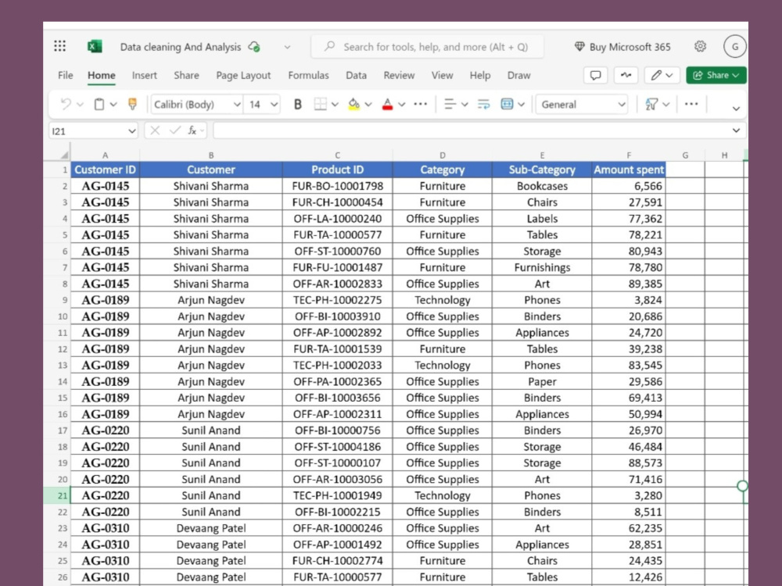Switch to the Review tab
This screenshot has width=782, height=586.
[399, 75]
